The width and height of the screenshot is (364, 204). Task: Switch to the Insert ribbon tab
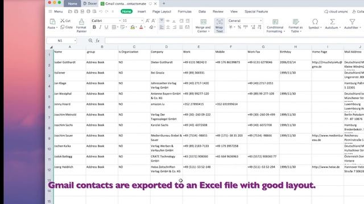tap(142, 11)
